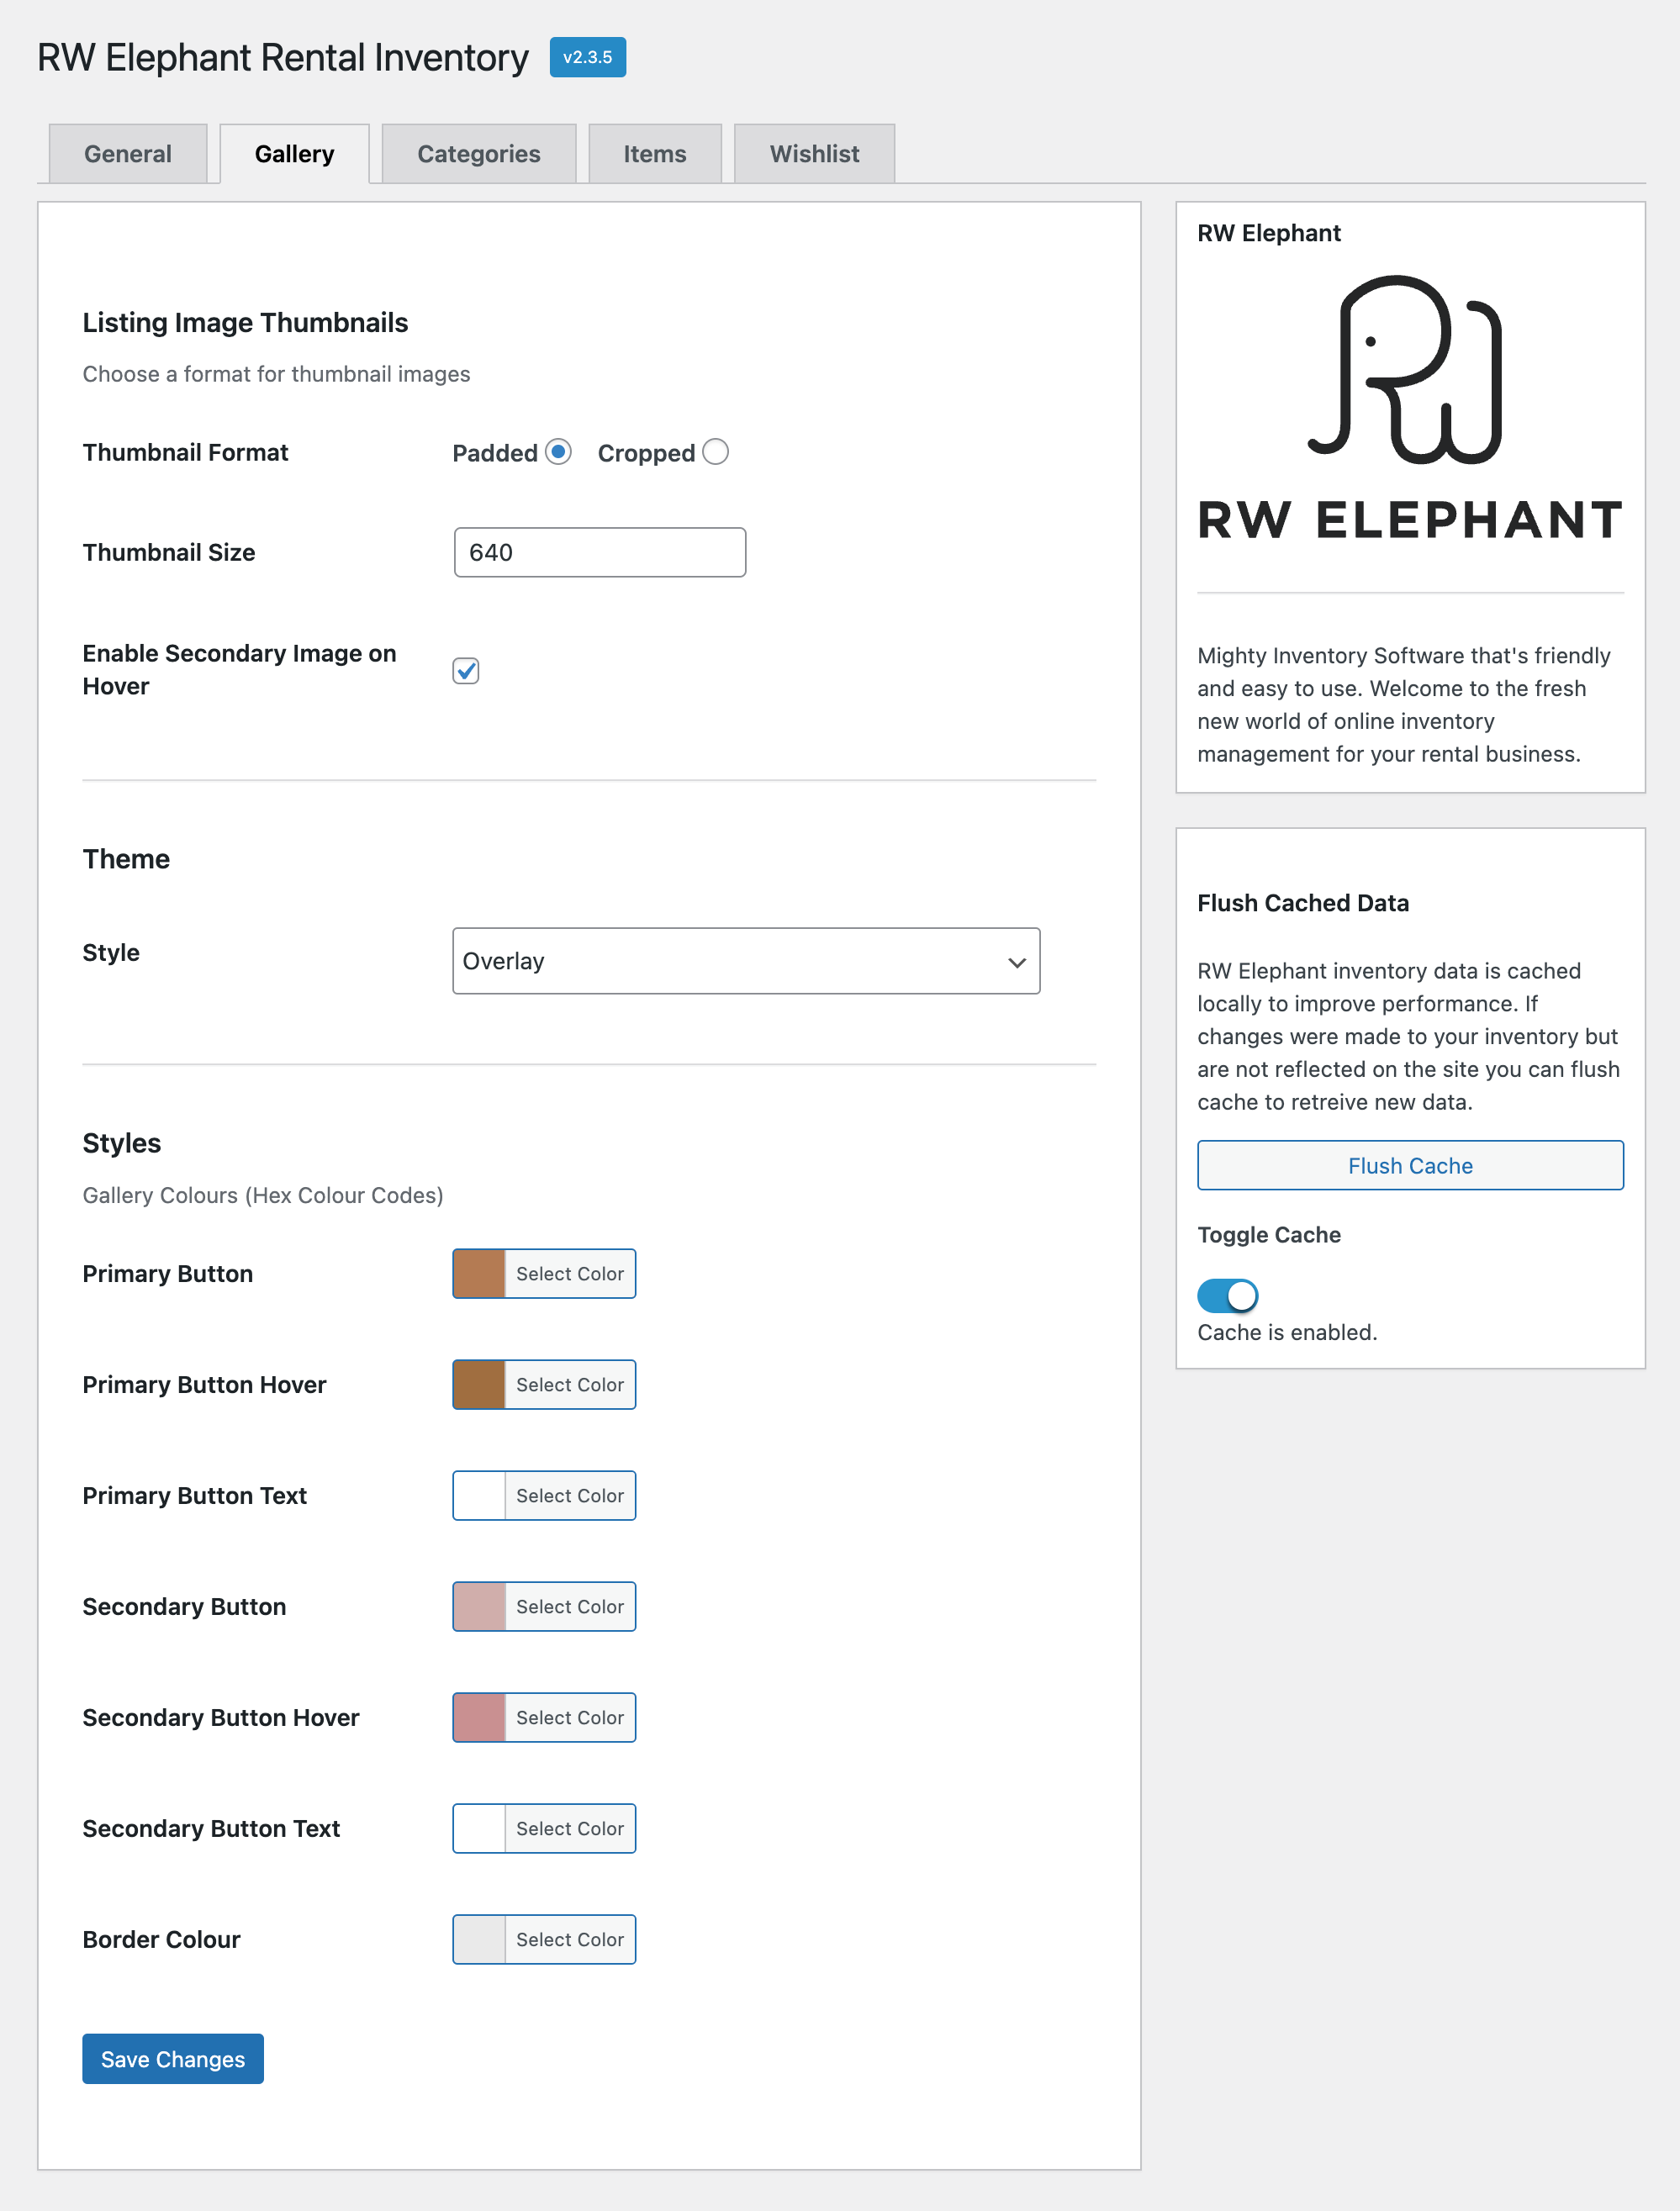Open the General settings tab
This screenshot has height=2211, width=1680.
128,154
